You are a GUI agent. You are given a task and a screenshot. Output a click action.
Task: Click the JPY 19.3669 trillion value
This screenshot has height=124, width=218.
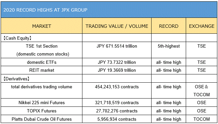coord(117,70)
